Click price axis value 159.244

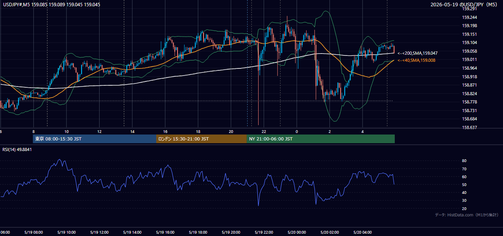tap(470, 17)
